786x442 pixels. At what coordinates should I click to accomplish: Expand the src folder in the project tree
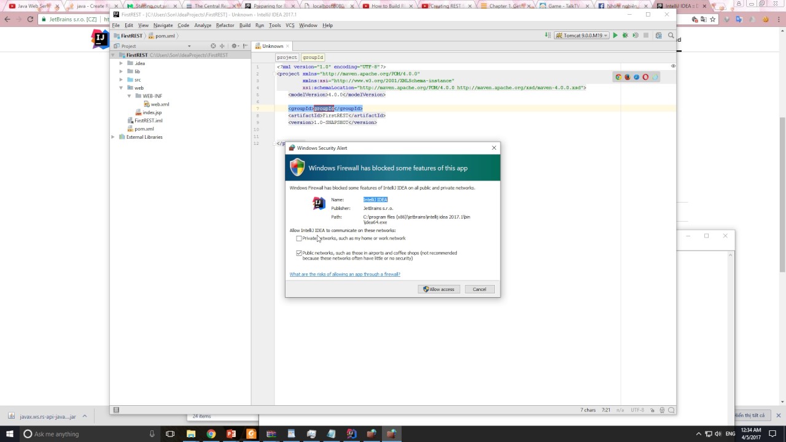click(122, 80)
